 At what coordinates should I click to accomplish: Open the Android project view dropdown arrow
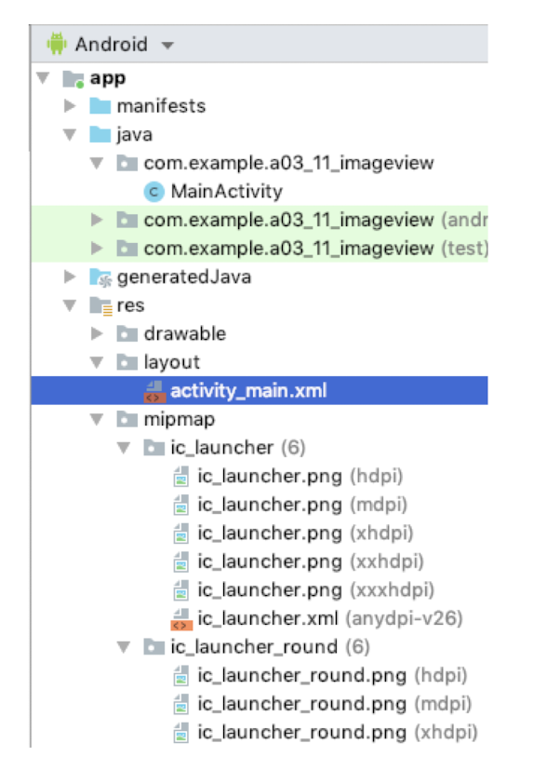pos(167,46)
